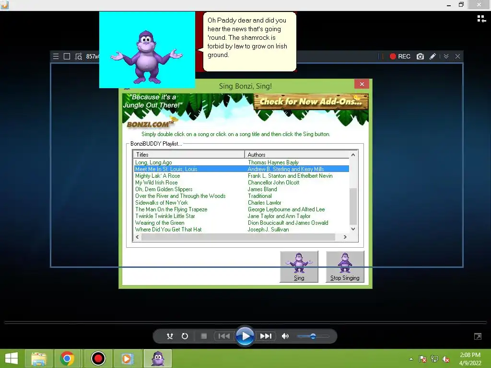Open the network status tray icon

click(x=434, y=359)
